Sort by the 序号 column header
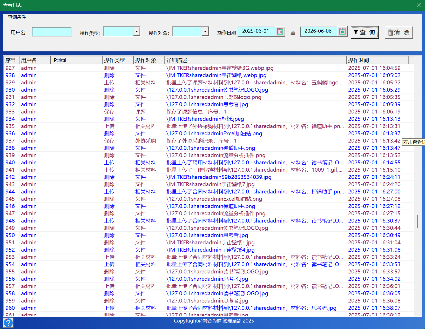This screenshot has width=425, height=329. pyautogui.click(x=11, y=60)
